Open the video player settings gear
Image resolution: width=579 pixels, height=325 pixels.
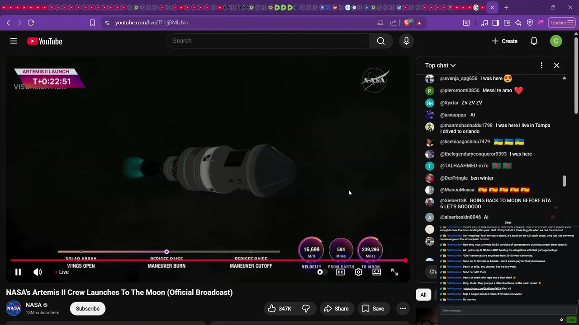pos(358,272)
